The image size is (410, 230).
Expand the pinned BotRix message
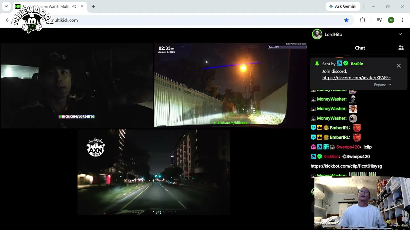(x=382, y=85)
